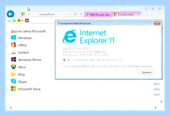Switch to the MSN Россия tab
The image size is (170, 116).
coord(99,14)
